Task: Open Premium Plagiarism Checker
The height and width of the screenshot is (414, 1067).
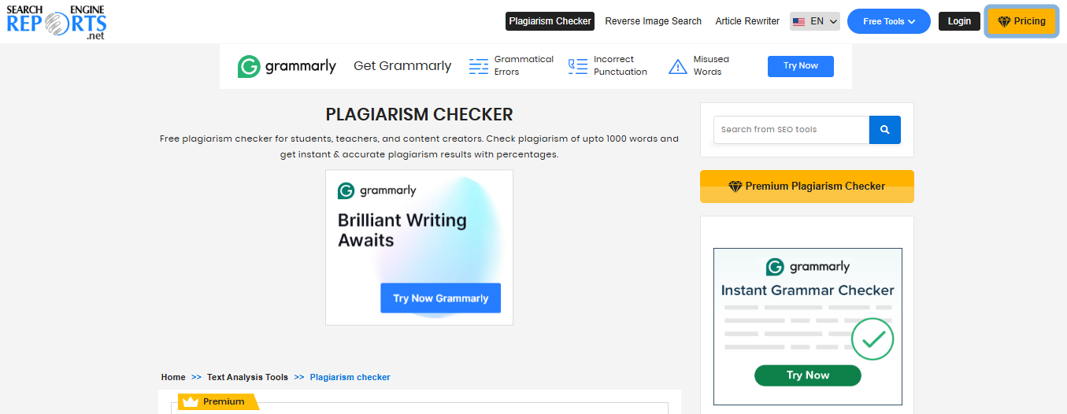Action: click(807, 187)
